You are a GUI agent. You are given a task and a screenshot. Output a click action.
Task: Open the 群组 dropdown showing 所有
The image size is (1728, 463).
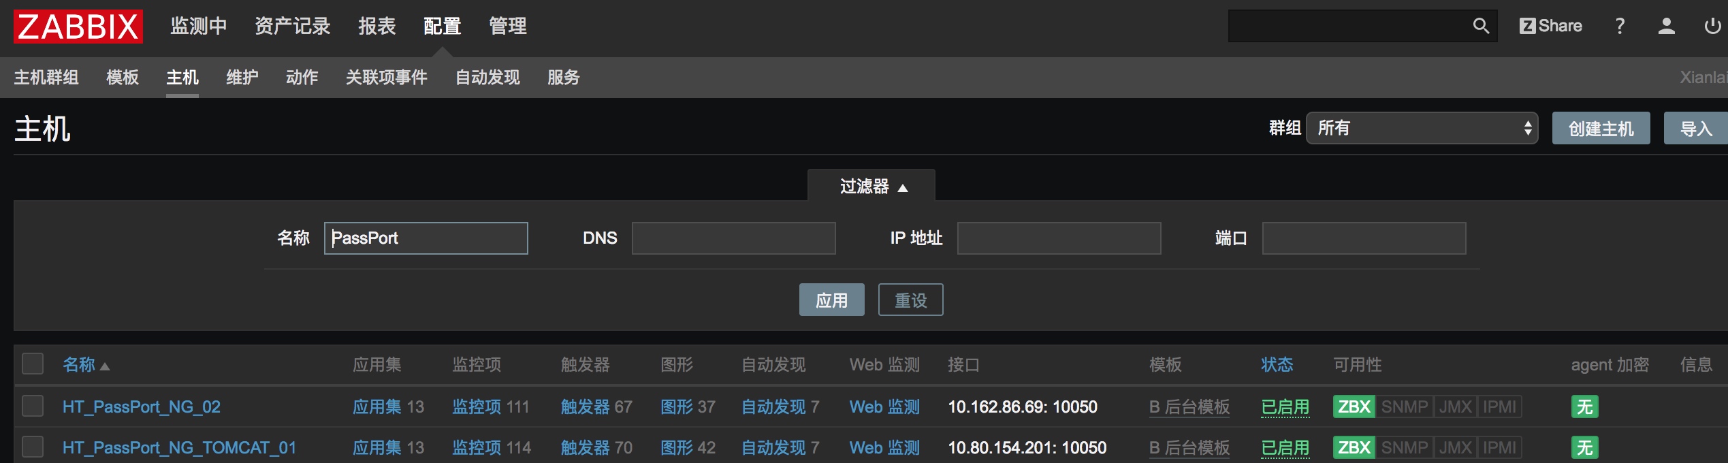1422,128
